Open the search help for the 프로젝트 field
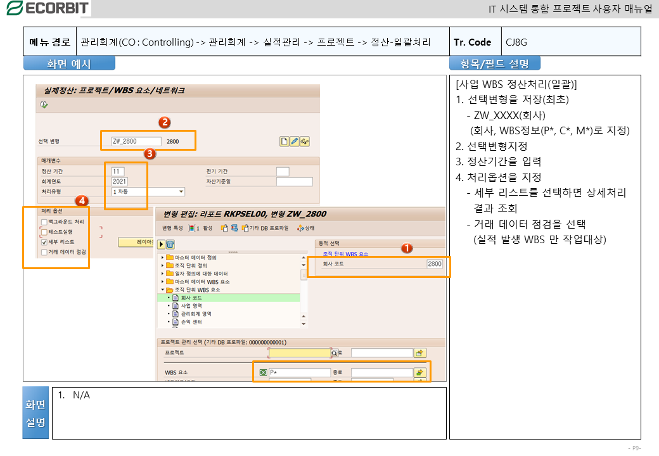This screenshot has height=456, width=659. click(334, 353)
